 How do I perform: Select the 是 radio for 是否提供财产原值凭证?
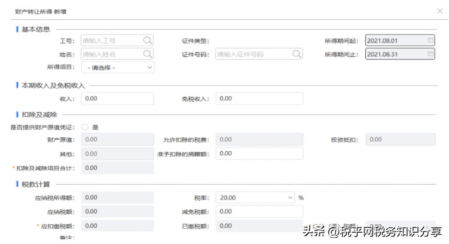(x=85, y=127)
